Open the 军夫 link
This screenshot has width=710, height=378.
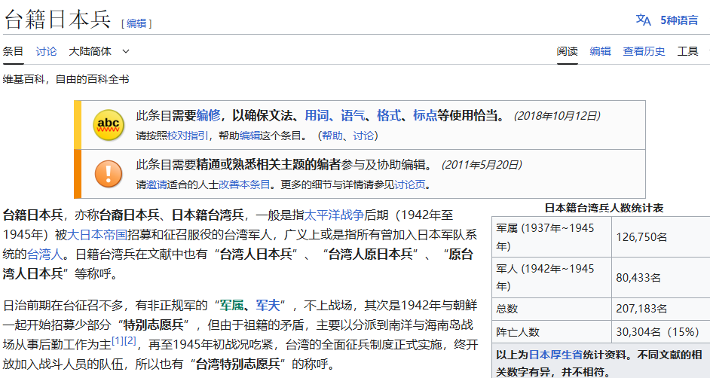point(268,306)
